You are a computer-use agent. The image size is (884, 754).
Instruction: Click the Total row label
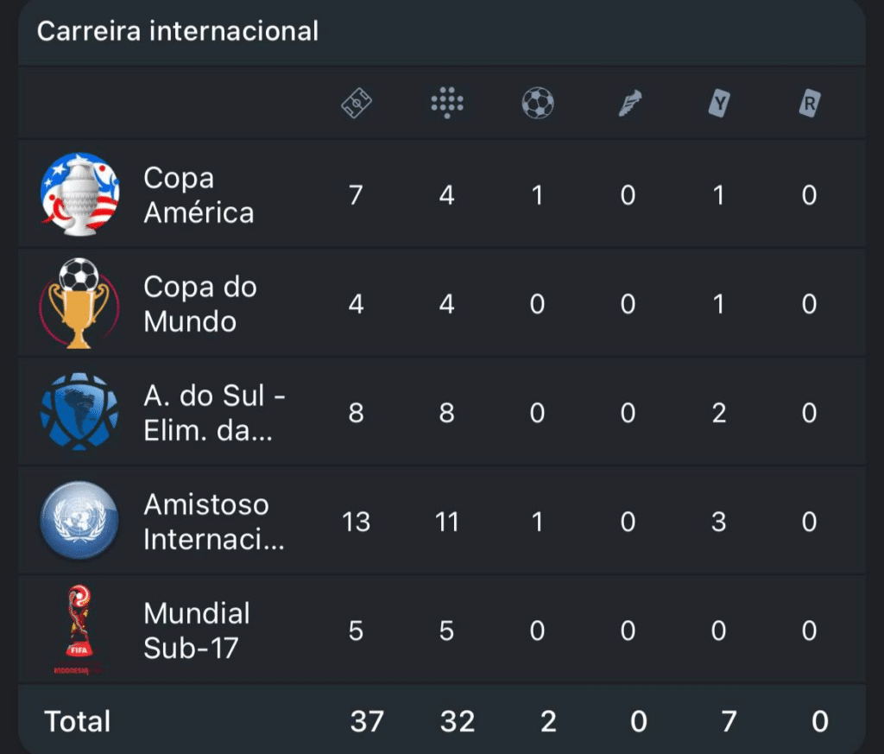[x=78, y=721]
